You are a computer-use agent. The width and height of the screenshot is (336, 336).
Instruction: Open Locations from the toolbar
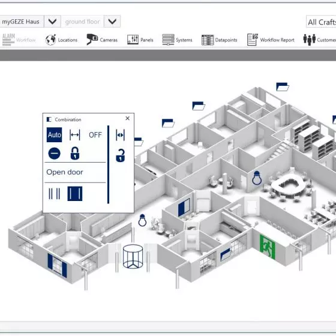[61, 40]
